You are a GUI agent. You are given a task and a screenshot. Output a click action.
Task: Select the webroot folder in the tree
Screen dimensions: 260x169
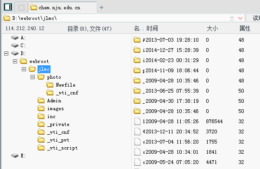pos(39,61)
